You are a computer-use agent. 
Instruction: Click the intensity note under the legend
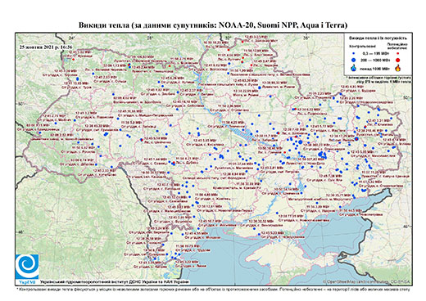click(379, 79)
